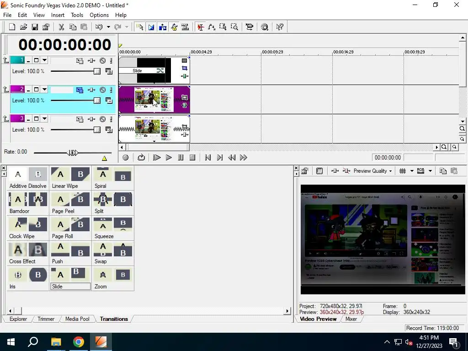The image size is (468, 351).
Task: Open the Preview Quality dropdown
Action: tap(372, 171)
